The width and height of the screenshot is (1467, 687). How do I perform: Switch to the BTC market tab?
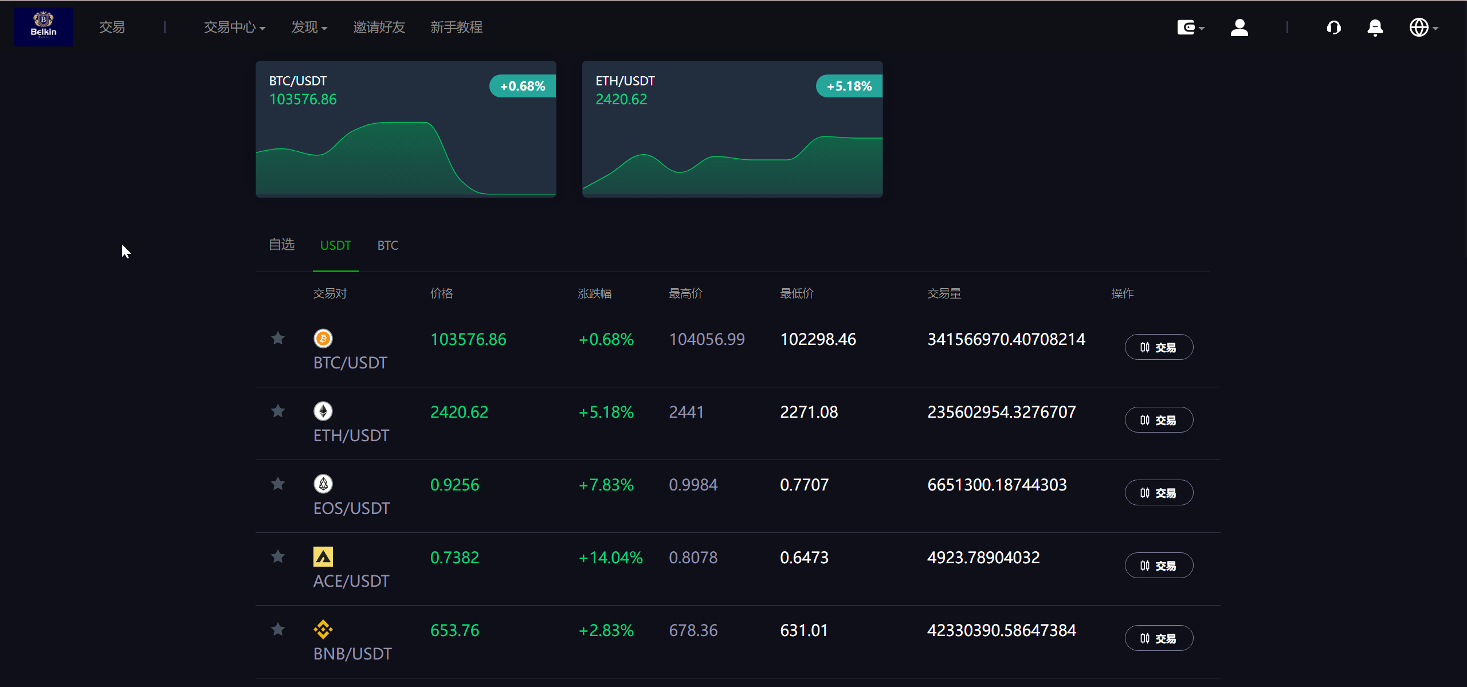(x=387, y=245)
